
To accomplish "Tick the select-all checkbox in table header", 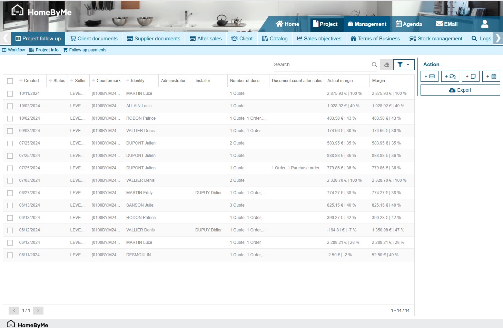I will click(x=10, y=81).
